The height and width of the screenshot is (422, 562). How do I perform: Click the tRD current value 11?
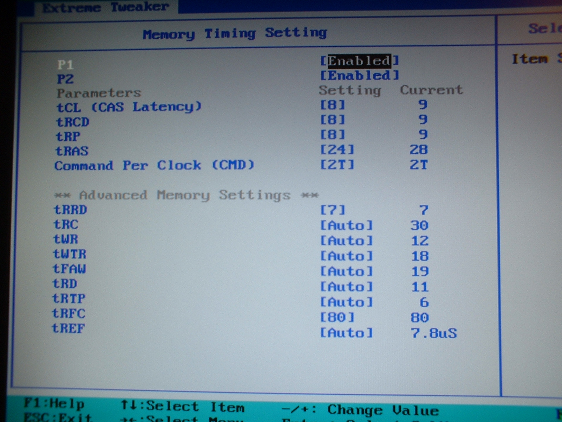pyautogui.click(x=420, y=287)
